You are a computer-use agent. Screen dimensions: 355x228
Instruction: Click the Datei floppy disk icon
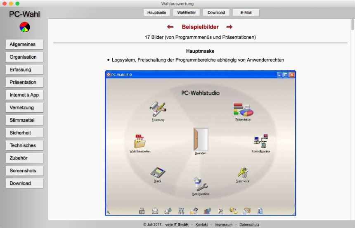pyautogui.click(x=158, y=173)
